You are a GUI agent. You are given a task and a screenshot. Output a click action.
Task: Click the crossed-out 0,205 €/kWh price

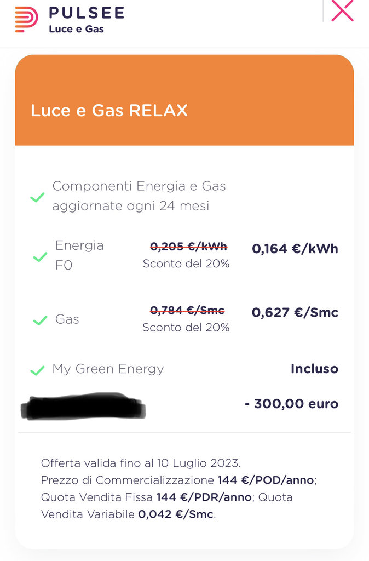pyautogui.click(x=188, y=247)
